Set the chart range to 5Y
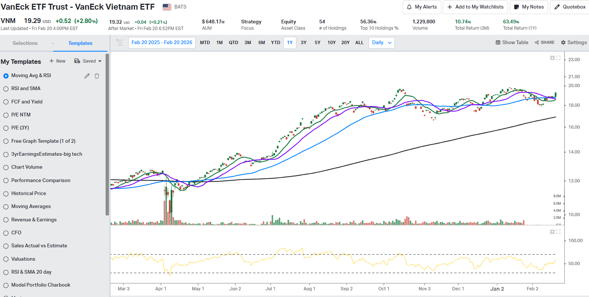The image size is (589, 297). (318, 43)
